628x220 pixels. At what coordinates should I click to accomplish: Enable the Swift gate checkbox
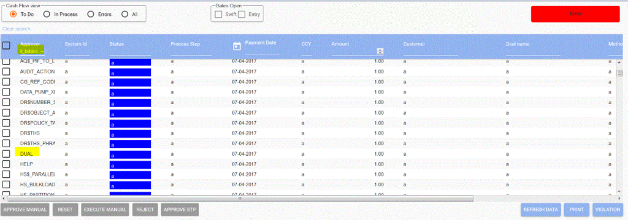click(219, 15)
